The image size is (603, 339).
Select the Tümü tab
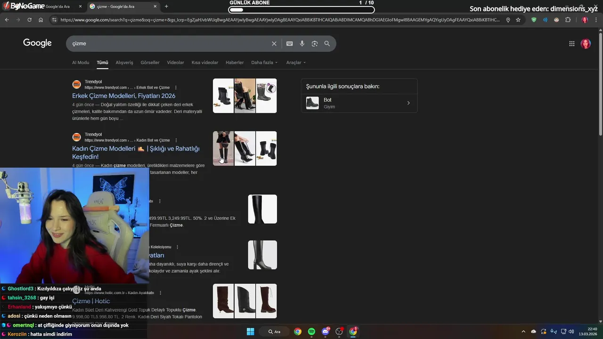click(102, 62)
